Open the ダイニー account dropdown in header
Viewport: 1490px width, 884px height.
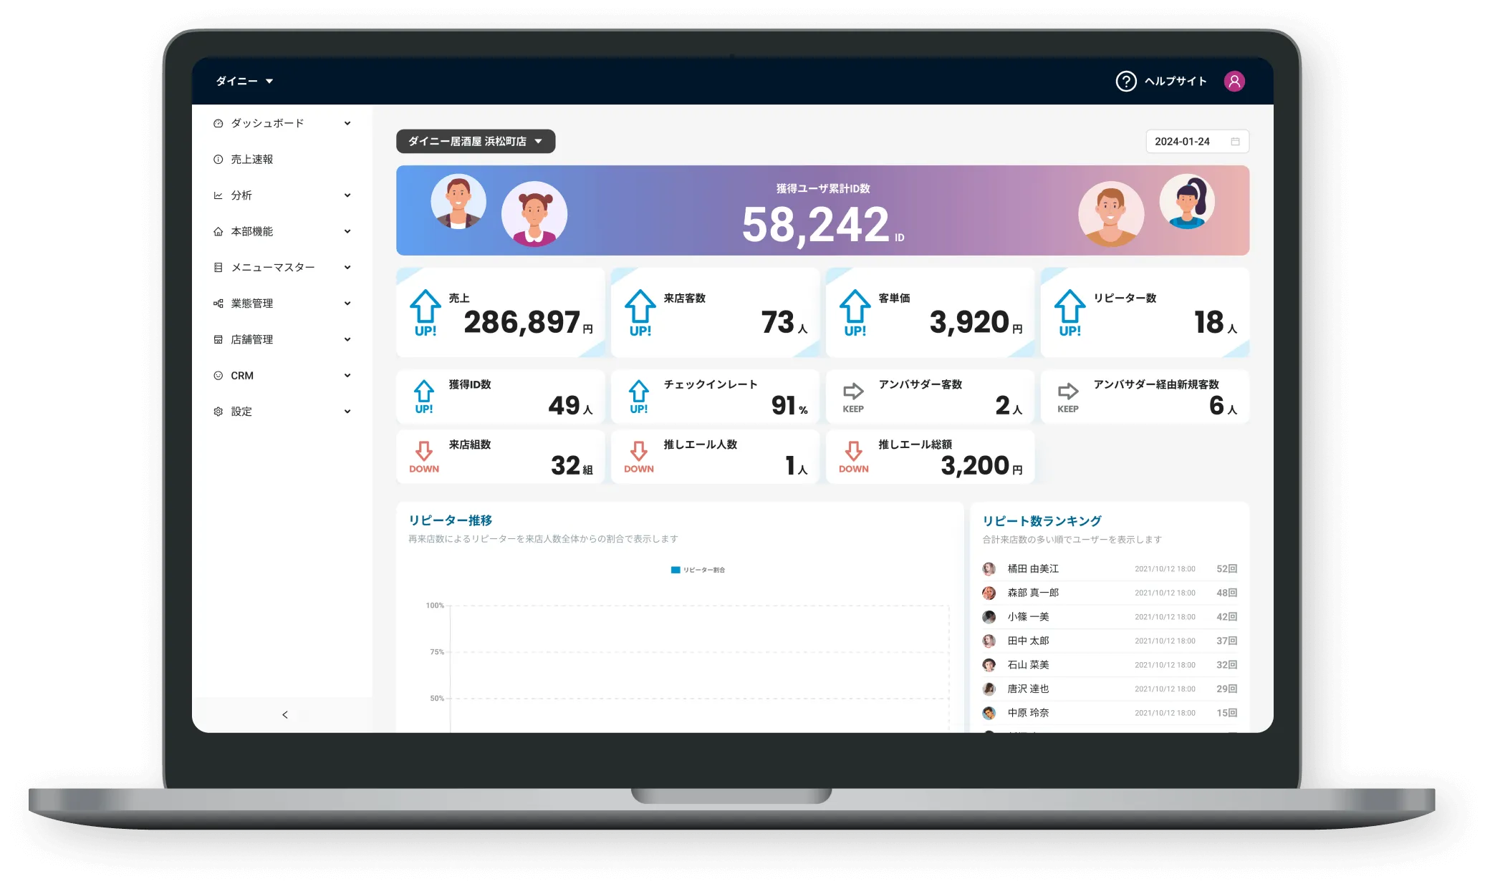pos(244,81)
